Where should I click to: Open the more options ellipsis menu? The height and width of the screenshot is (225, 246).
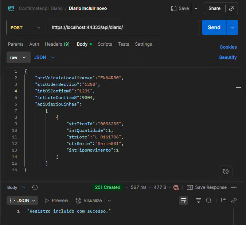(x=234, y=187)
